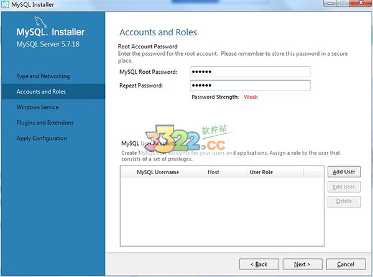Screen dimensions: 373x277
Task: Select the Accounts and Roles step
Action: [x=53, y=92]
